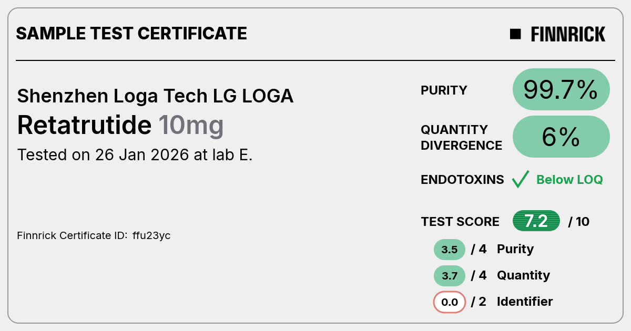This screenshot has height=331, width=631.
Task: Click the PURITY label
Action: tap(444, 90)
